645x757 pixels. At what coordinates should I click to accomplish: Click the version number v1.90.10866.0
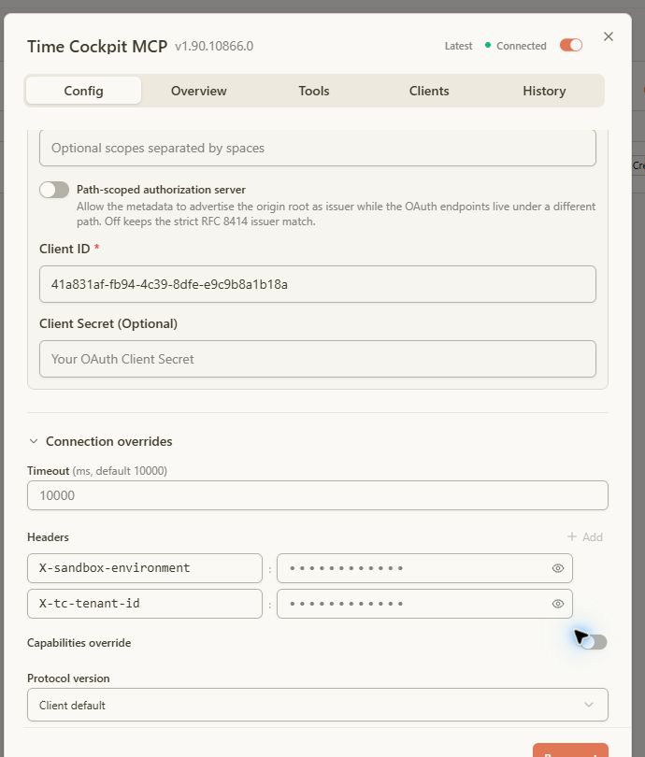[x=214, y=46]
